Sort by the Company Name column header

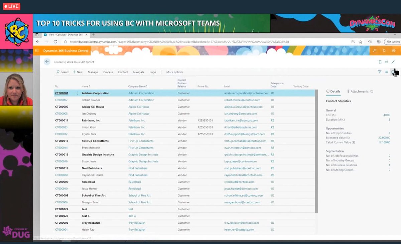pyautogui.click(x=138, y=86)
